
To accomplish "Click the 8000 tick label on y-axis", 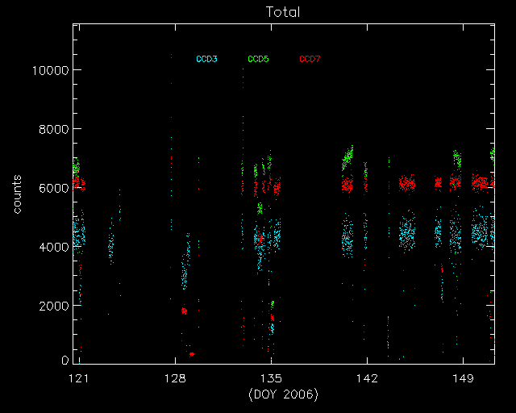I will coord(52,129).
